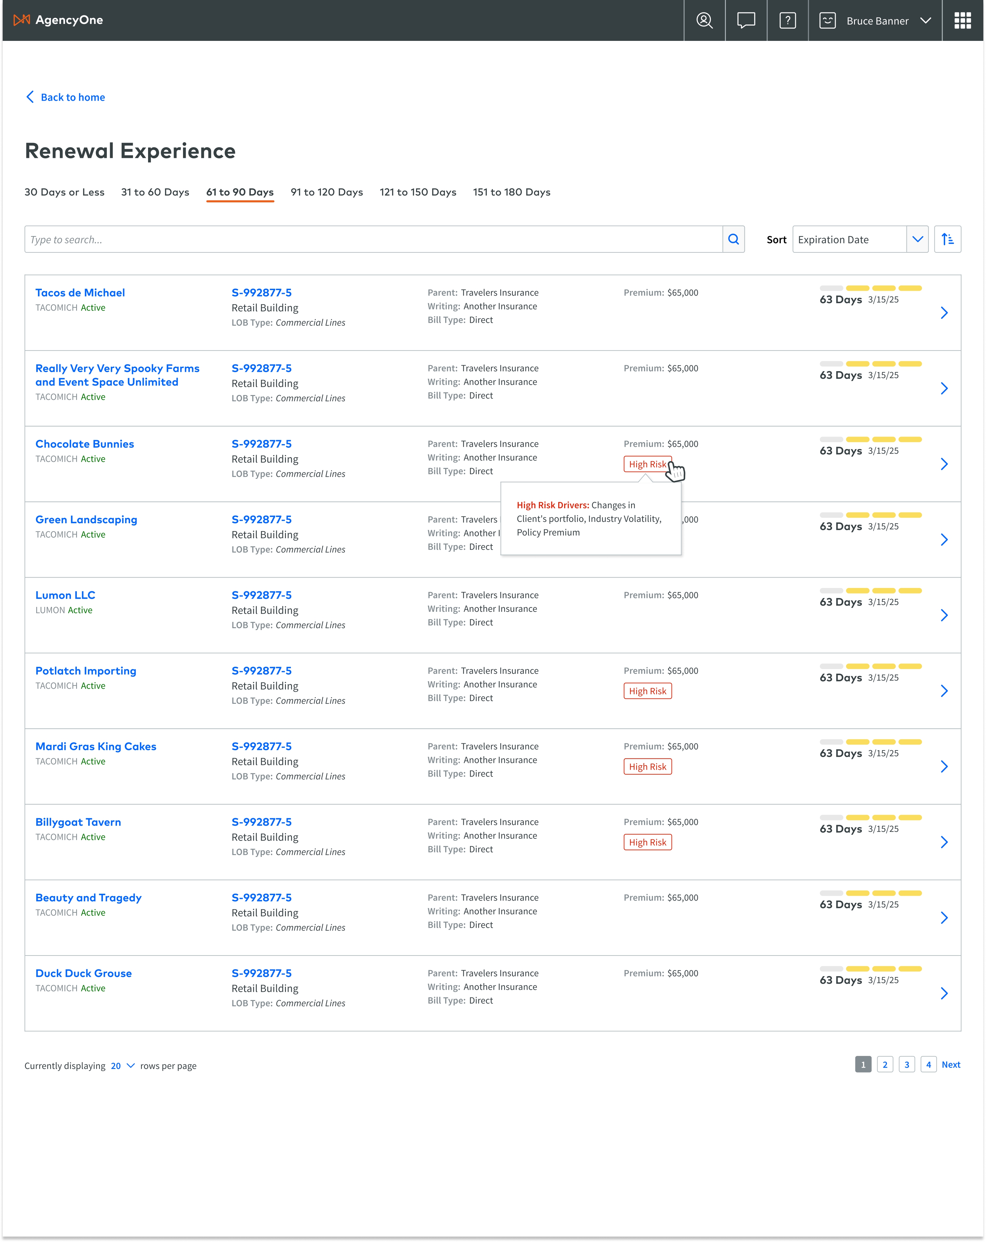Open the Lumon LLC account link

click(65, 595)
